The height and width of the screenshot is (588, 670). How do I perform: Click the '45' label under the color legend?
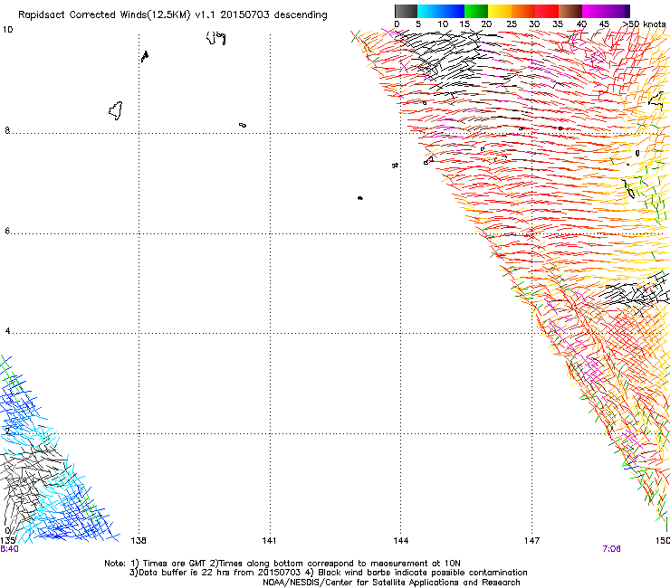(x=604, y=24)
